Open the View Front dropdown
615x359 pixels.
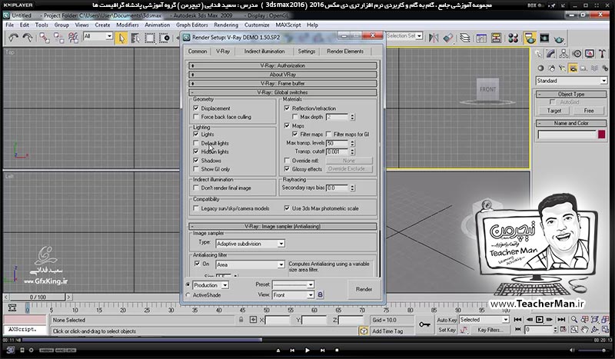[x=293, y=294]
